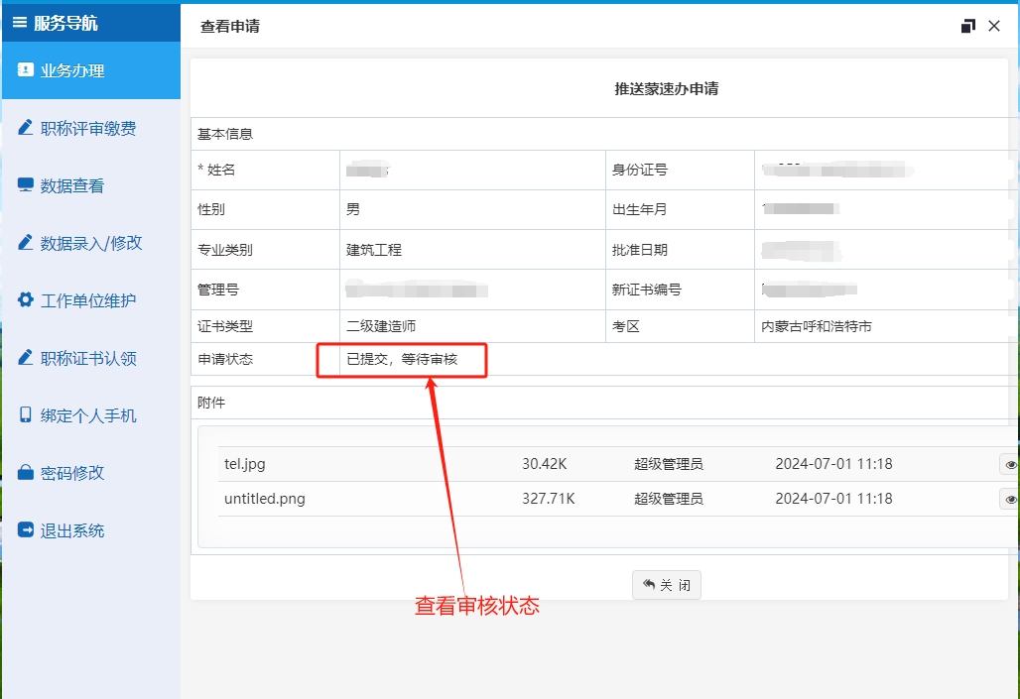Click the edit icon for 数据录入/修改

click(x=26, y=243)
